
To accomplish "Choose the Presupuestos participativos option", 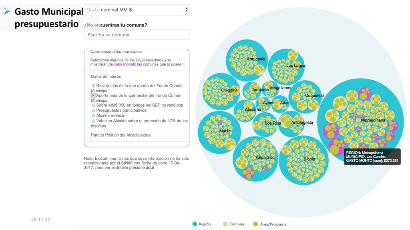I will point(93,111).
